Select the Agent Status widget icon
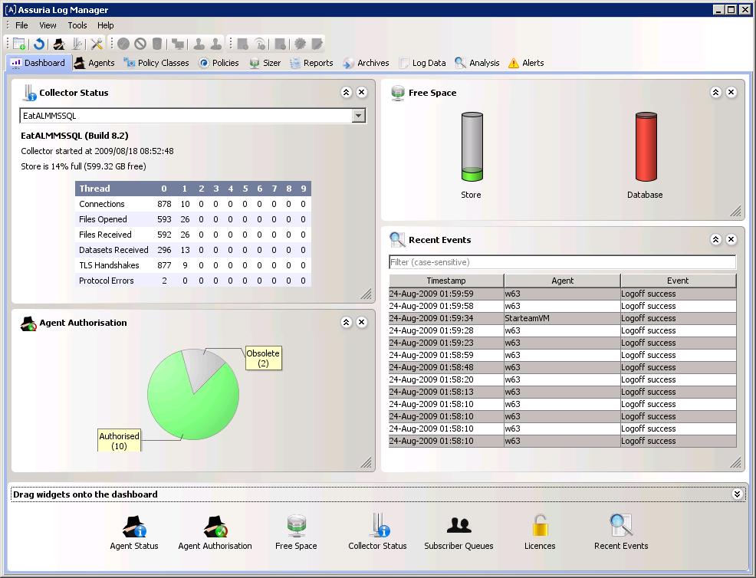This screenshot has height=578, width=756. tap(134, 527)
